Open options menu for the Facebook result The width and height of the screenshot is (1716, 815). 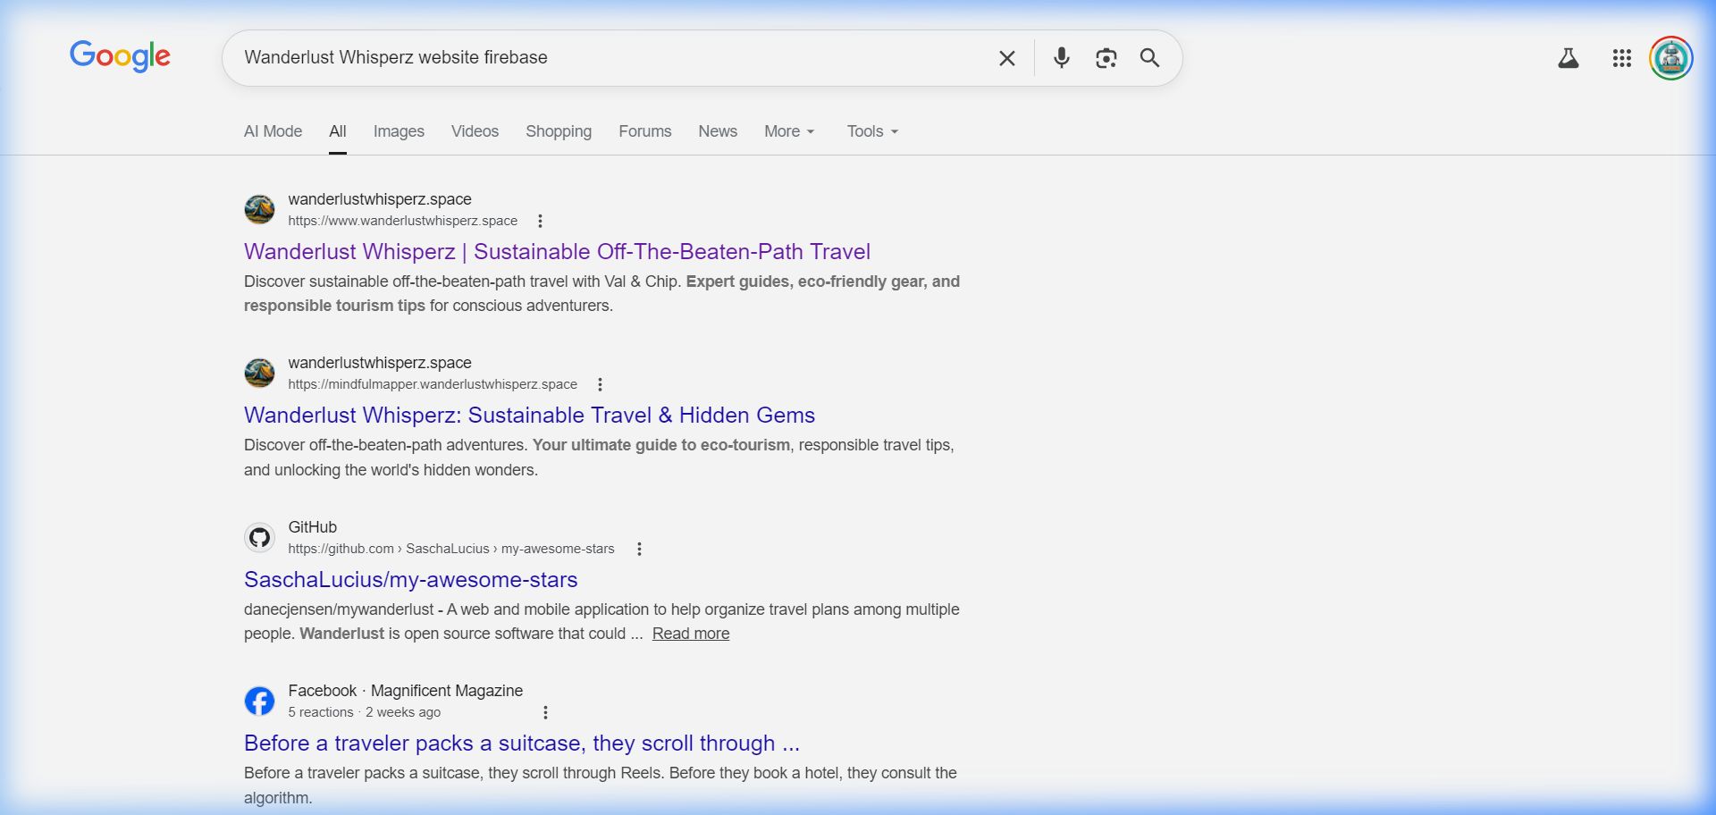tap(545, 712)
